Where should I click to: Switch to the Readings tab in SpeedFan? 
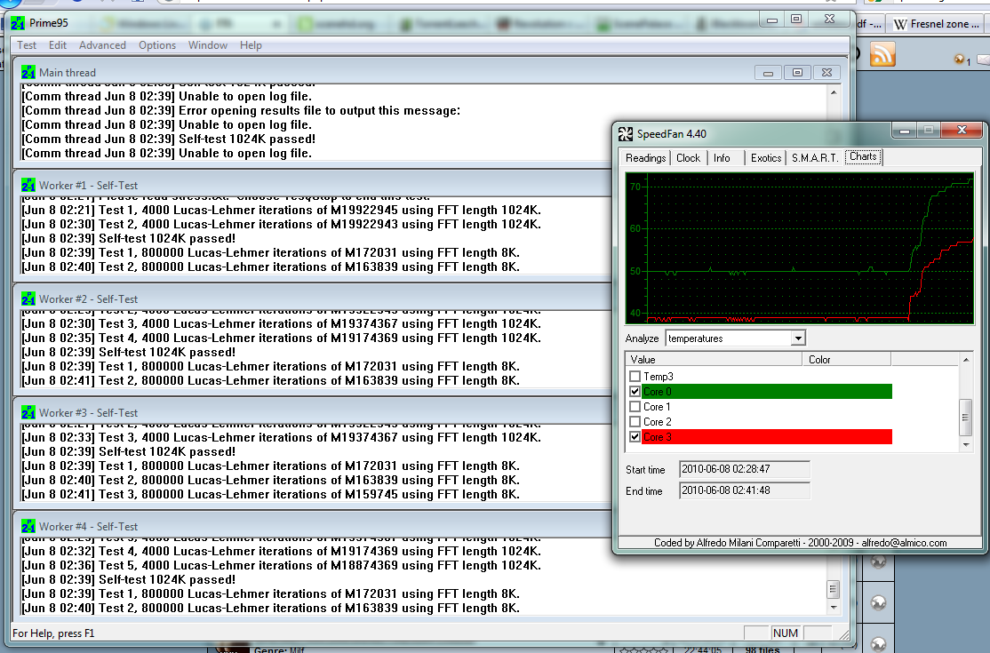tap(645, 158)
